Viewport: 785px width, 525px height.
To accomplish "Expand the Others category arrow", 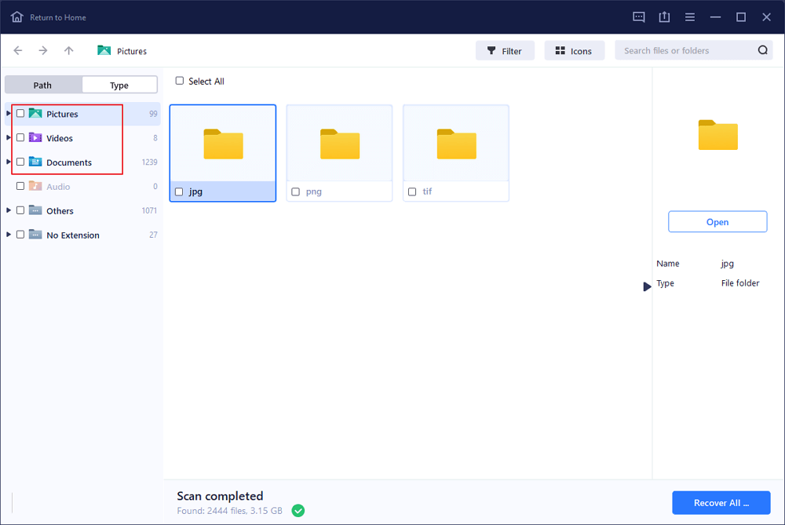I will click(9, 210).
